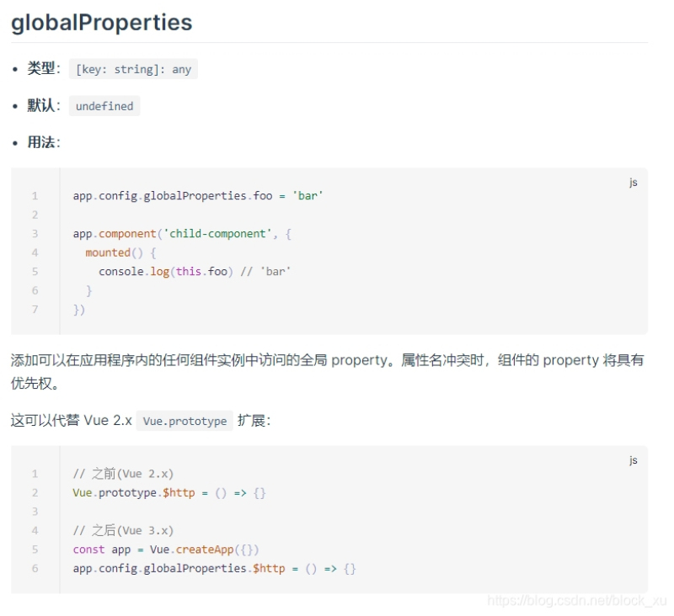Click the "undefined" default value code
This screenshot has width=674, height=616.
104,106
